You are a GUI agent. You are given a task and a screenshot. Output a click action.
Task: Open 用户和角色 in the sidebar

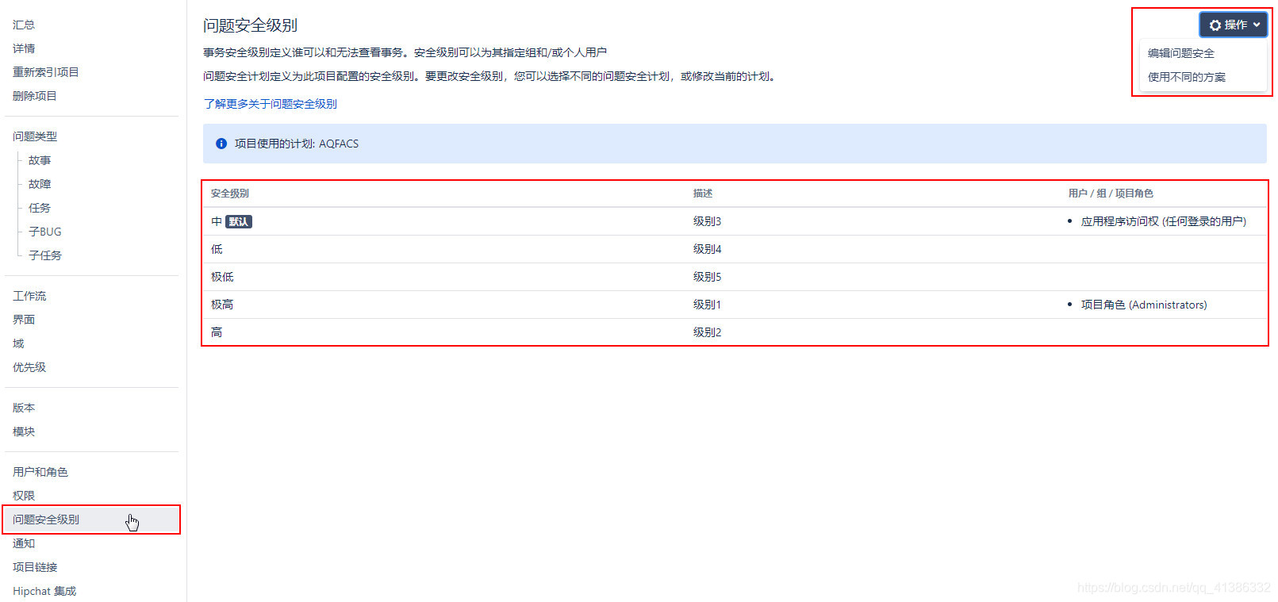[x=40, y=472]
